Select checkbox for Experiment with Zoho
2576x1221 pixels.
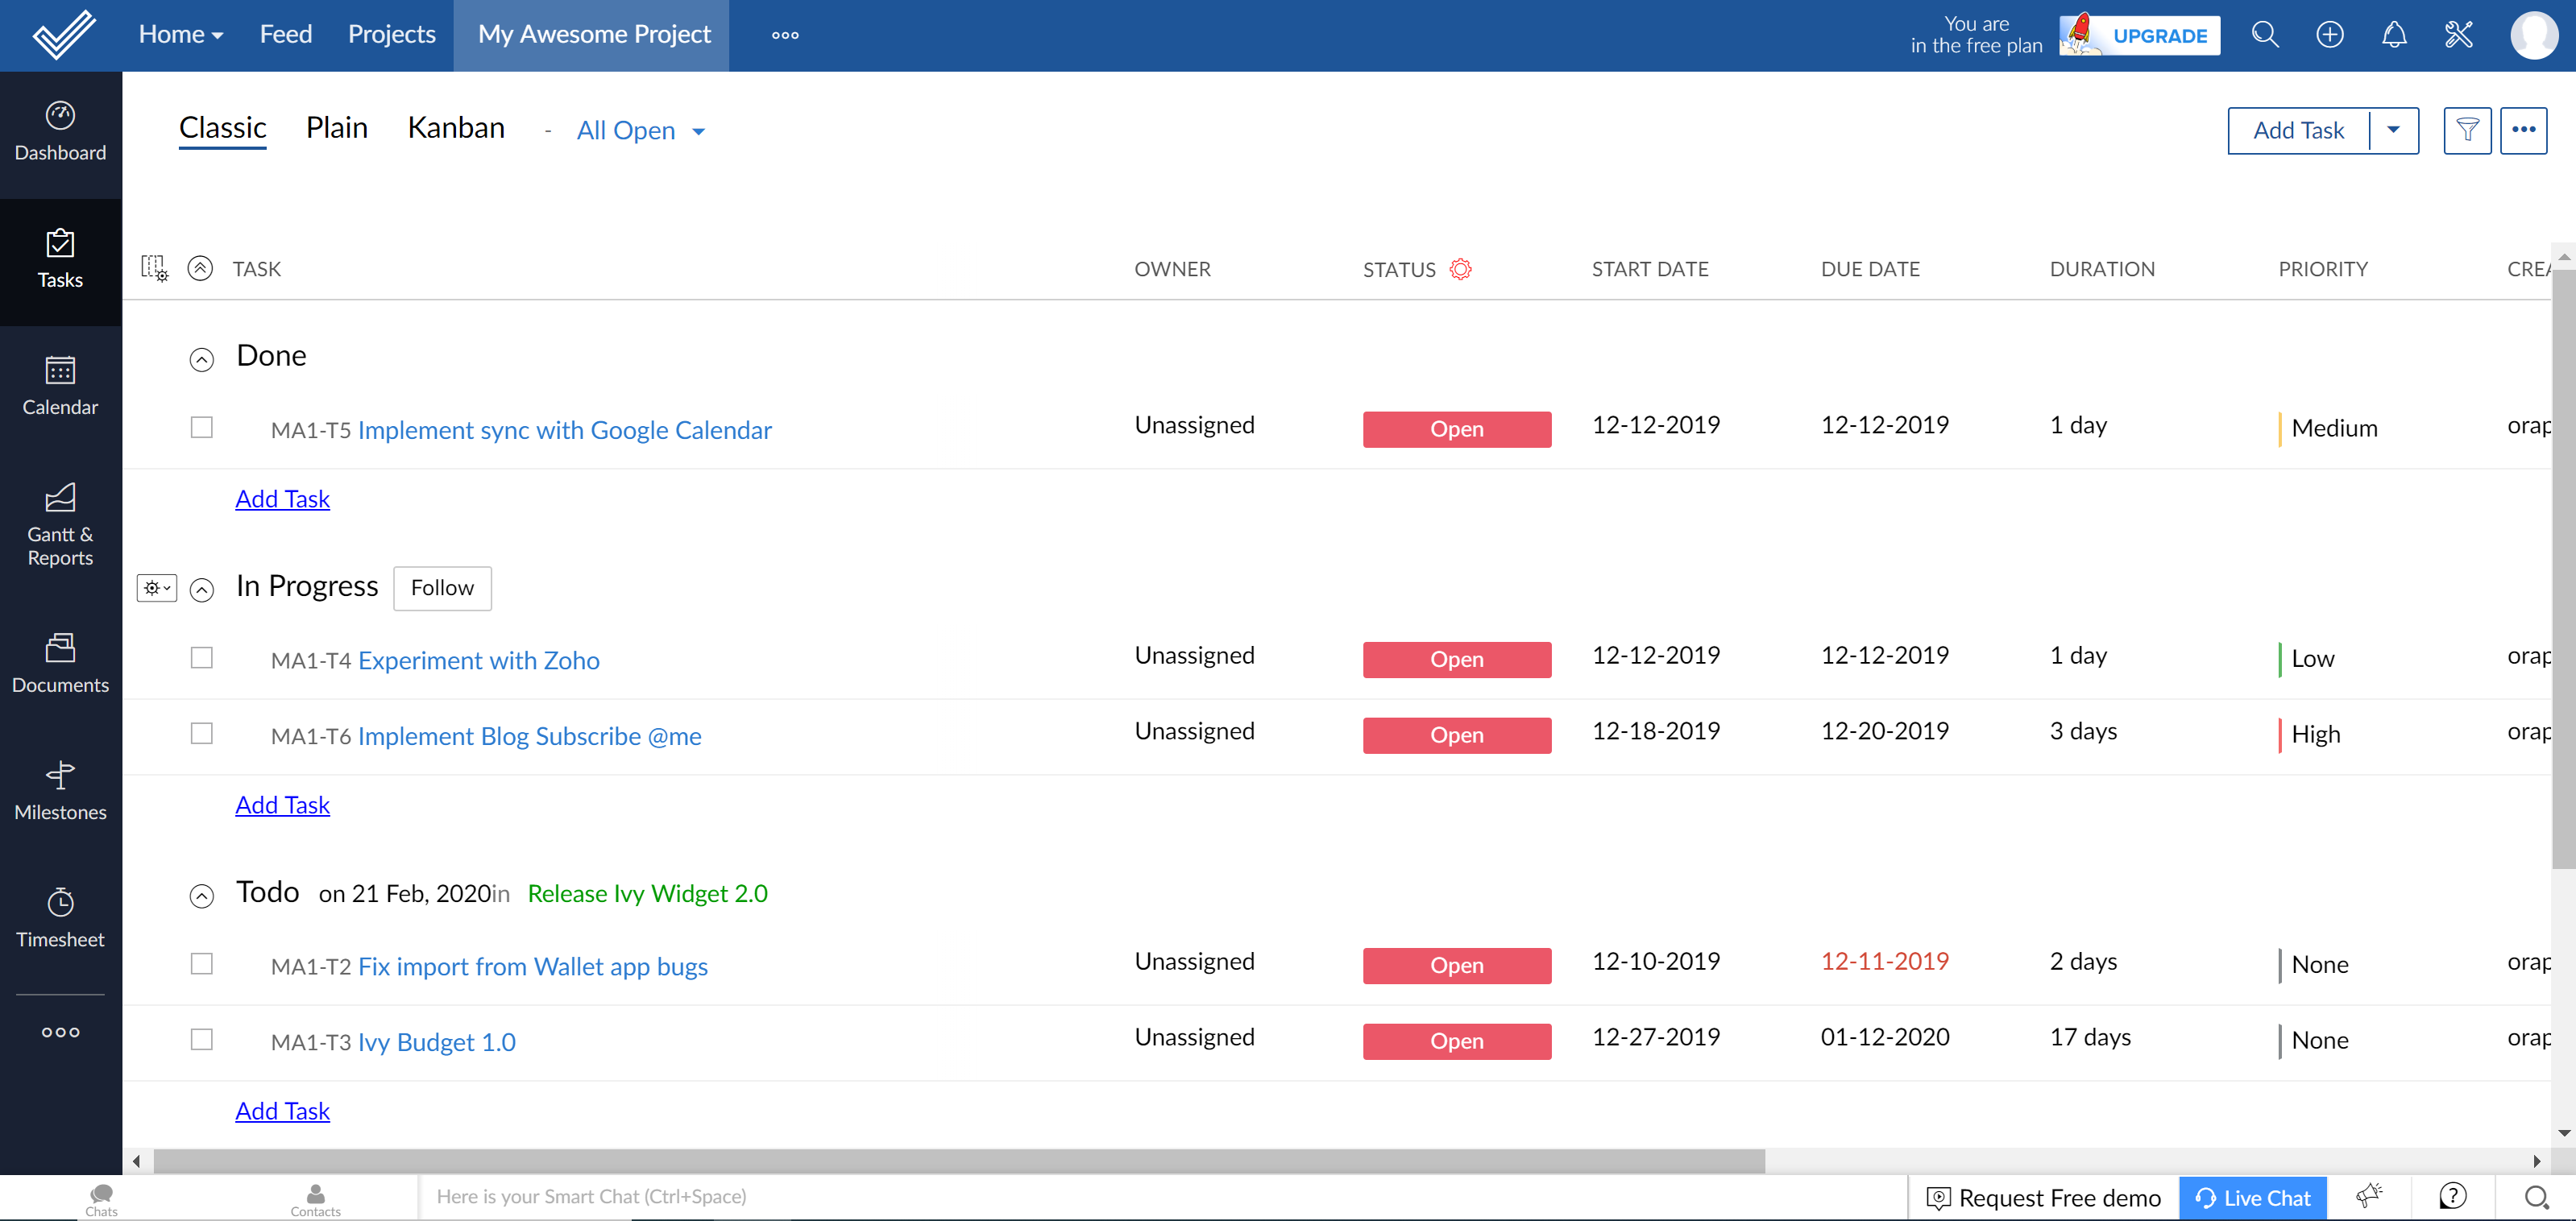[201, 656]
